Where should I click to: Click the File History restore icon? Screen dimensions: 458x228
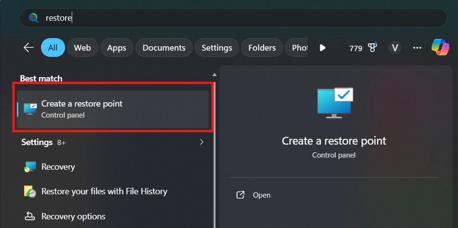click(30, 191)
